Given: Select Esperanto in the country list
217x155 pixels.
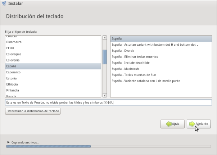Looking at the screenshot, I should (53, 72).
